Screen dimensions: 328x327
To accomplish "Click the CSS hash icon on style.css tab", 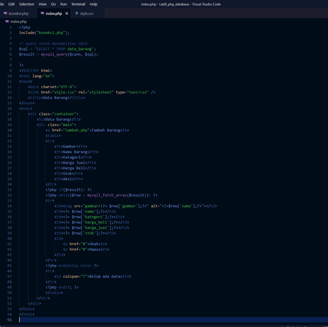I will point(76,13).
